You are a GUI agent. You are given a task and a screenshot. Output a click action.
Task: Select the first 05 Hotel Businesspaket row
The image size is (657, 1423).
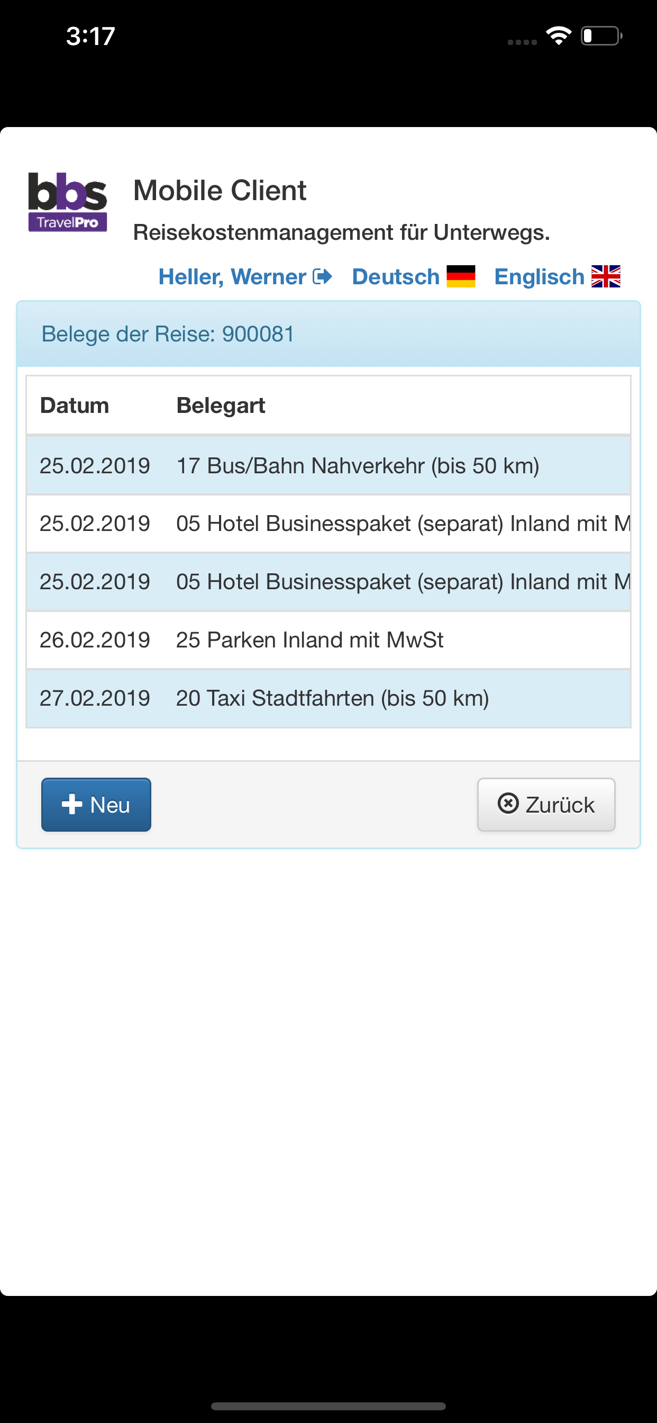tap(328, 523)
